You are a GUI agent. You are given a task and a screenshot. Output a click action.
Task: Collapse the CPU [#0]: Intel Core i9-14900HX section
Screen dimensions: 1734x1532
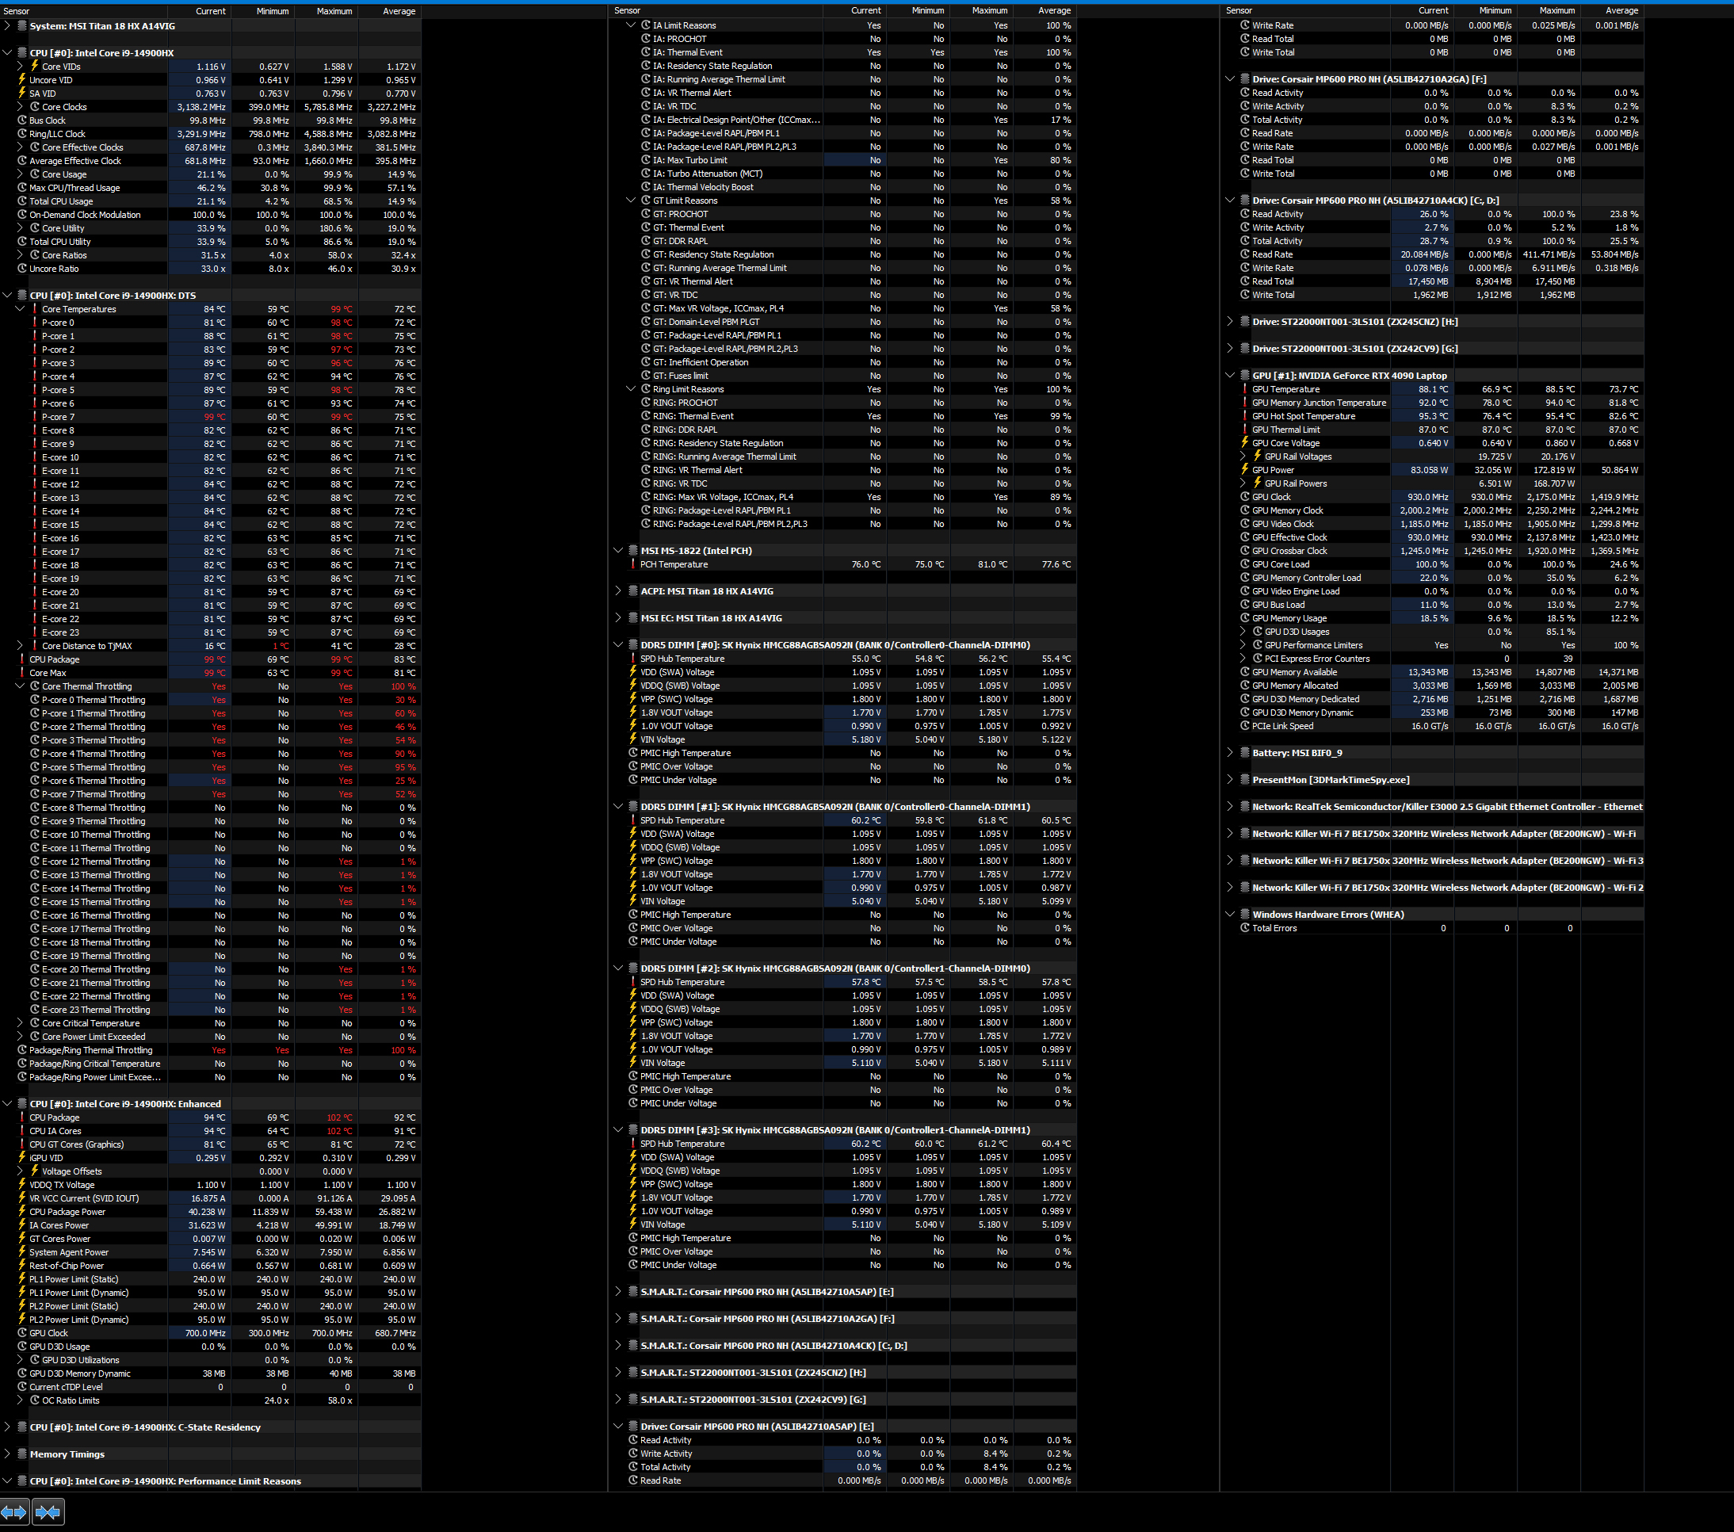(8, 52)
